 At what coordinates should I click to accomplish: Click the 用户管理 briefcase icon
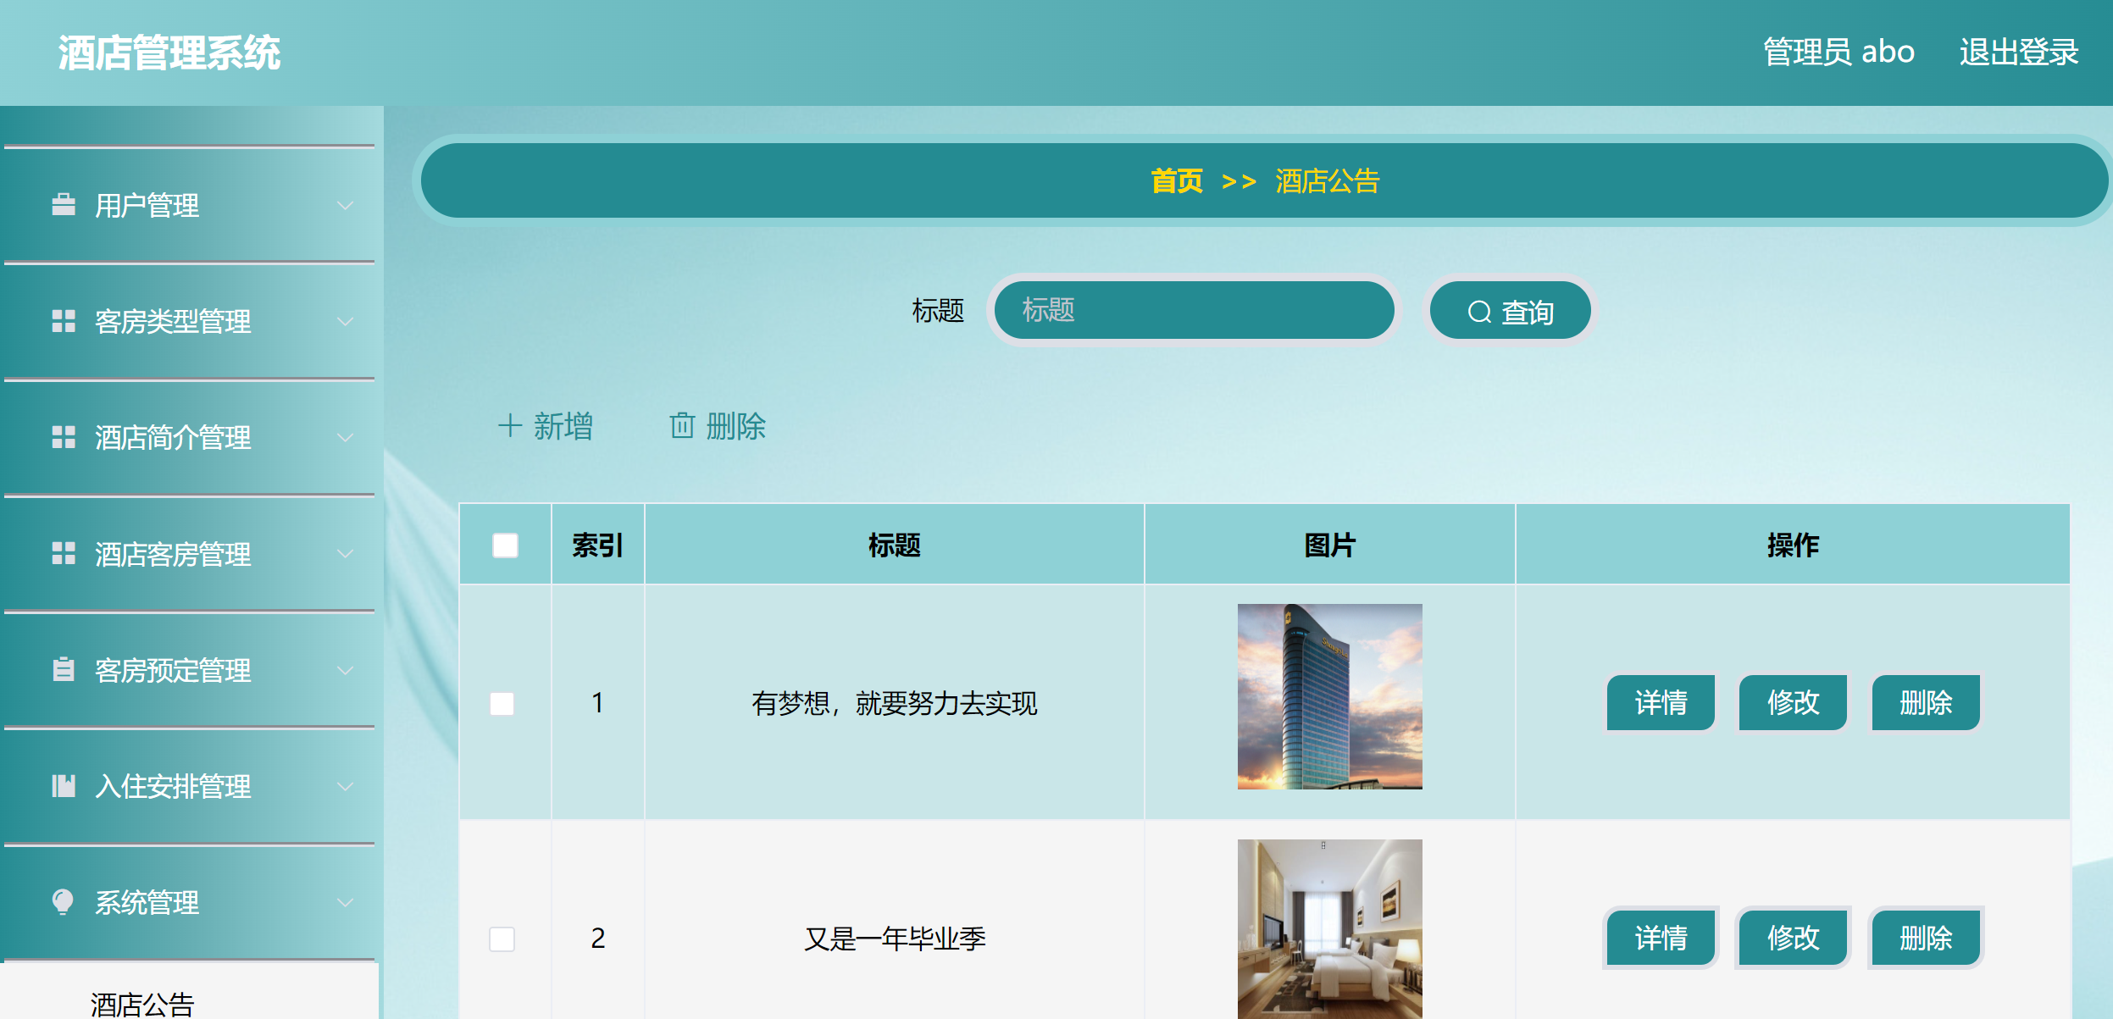[x=63, y=203]
